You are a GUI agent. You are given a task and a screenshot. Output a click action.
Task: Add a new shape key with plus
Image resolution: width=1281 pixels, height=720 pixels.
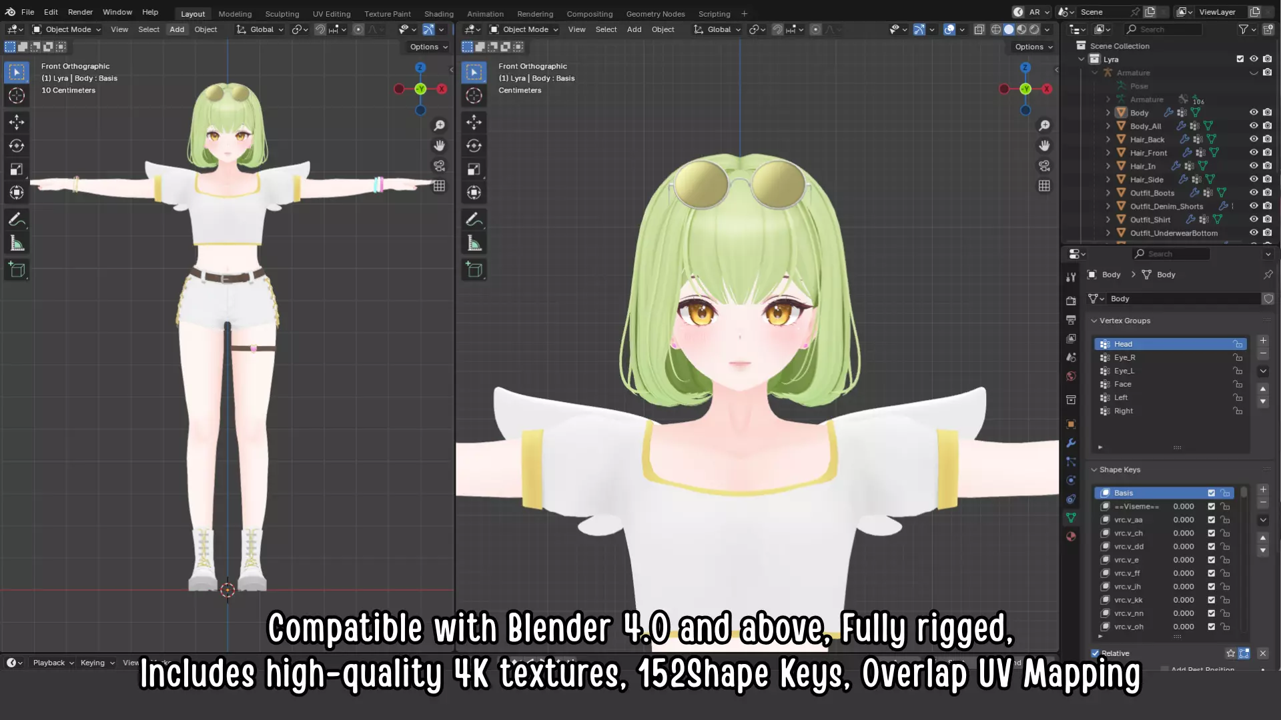[x=1263, y=490]
